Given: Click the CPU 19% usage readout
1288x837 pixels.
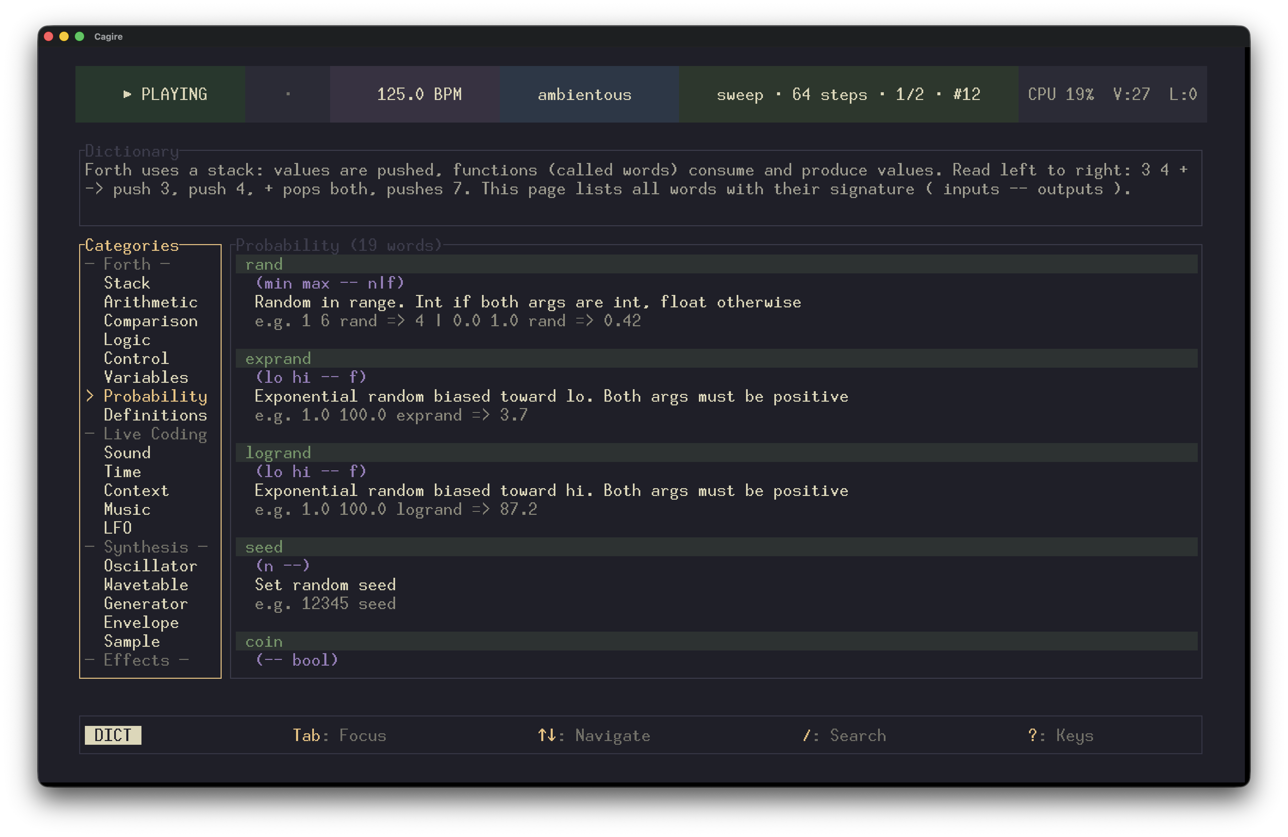Looking at the screenshot, I should [1060, 94].
